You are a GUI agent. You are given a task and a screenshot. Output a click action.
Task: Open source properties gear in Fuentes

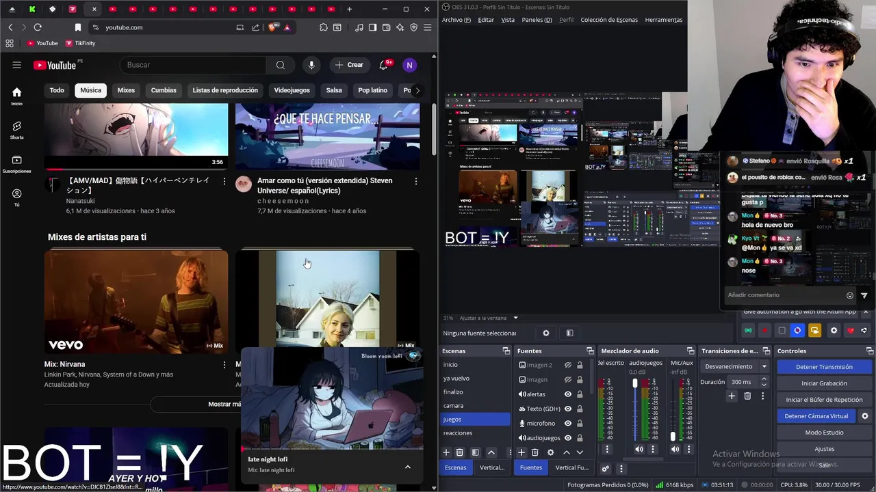(550, 452)
